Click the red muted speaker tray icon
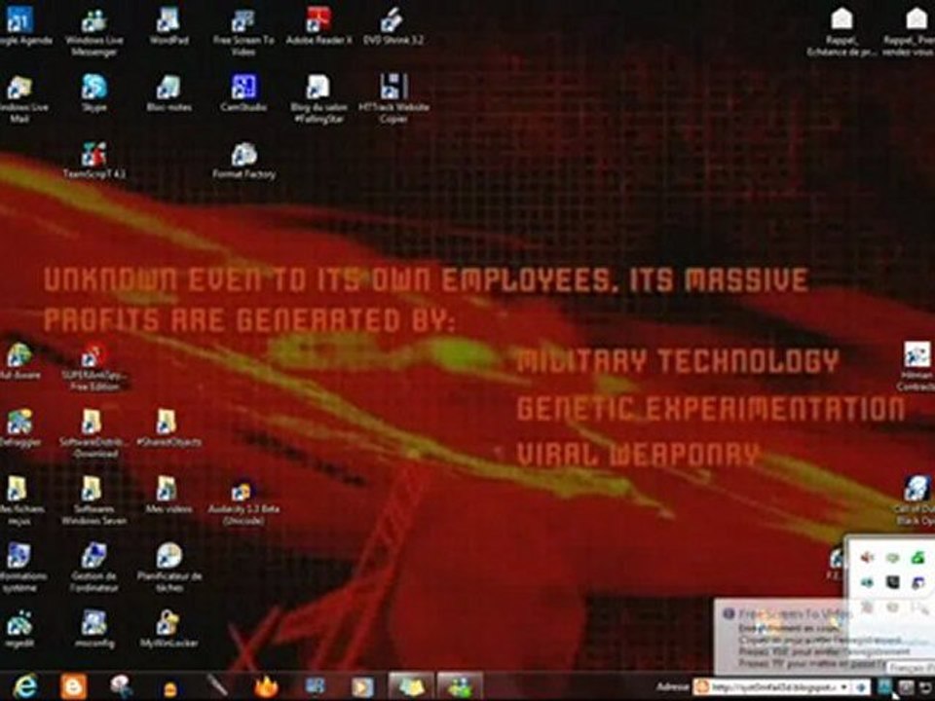 point(867,557)
